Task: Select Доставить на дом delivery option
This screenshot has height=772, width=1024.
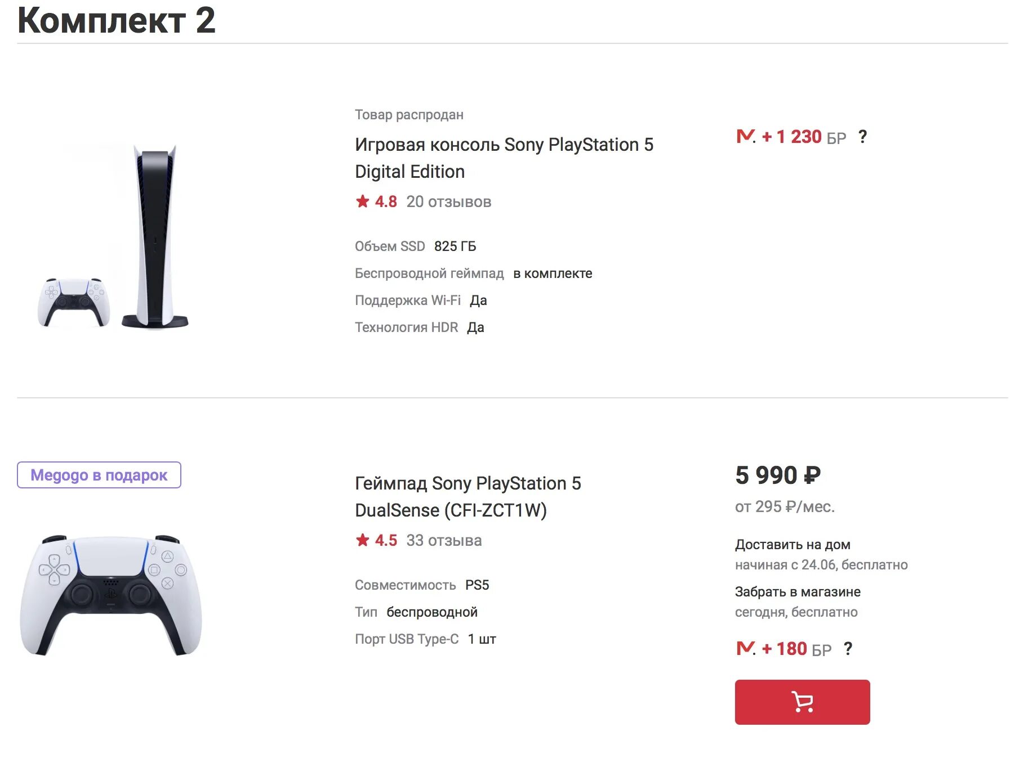Action: [x=792, y=545]
